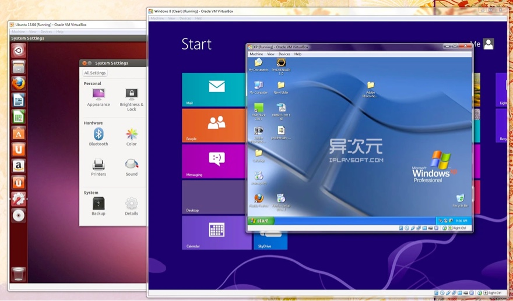Open Backup in the System section
This screenshot has height=301, width=513.
click(98, 206)
